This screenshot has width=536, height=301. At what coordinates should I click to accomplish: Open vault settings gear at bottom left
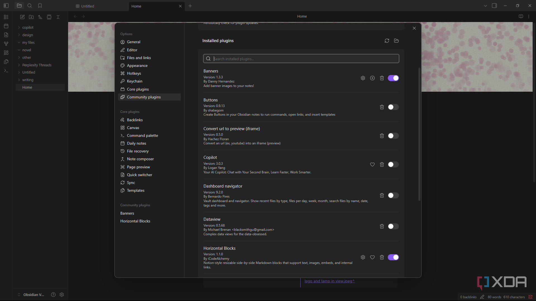tap(62, 295)
